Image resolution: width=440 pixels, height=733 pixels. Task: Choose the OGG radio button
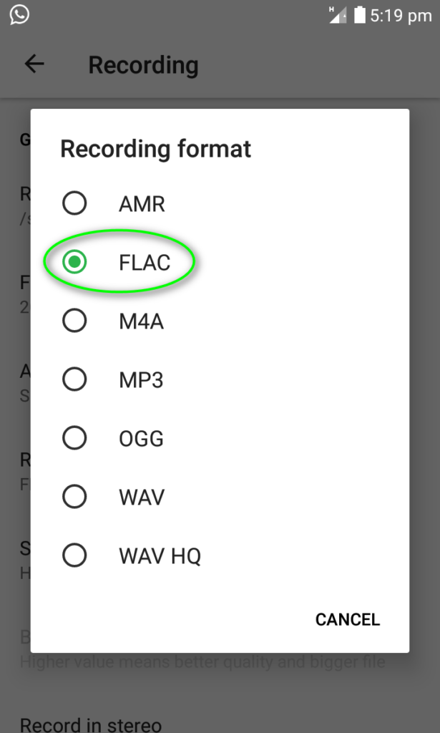(x=74, y=438)
